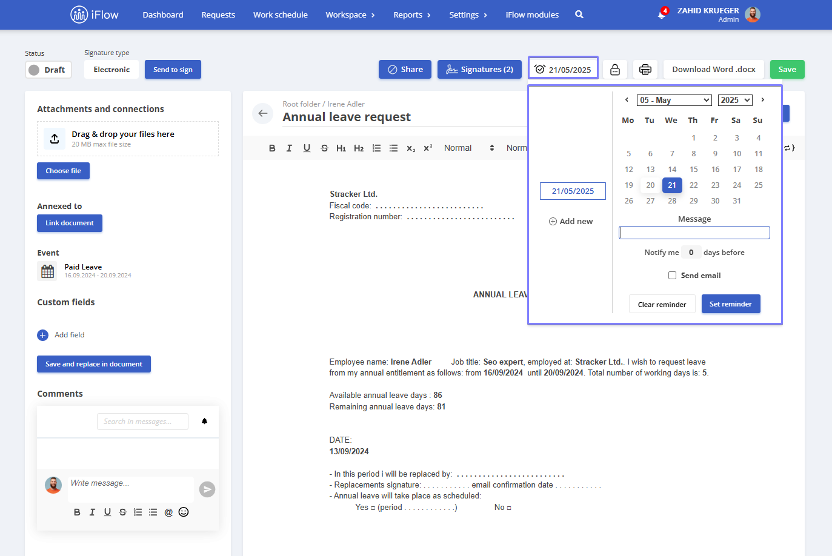Screen dimensions: 832x556
Task: Insert bullet list in document editor
Action: (393, 148)
